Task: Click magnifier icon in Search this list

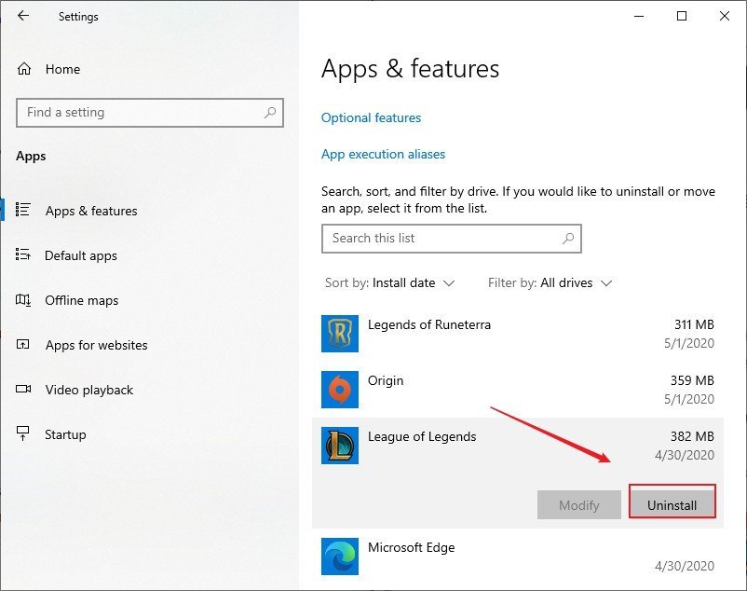Action: pos(568,238)
